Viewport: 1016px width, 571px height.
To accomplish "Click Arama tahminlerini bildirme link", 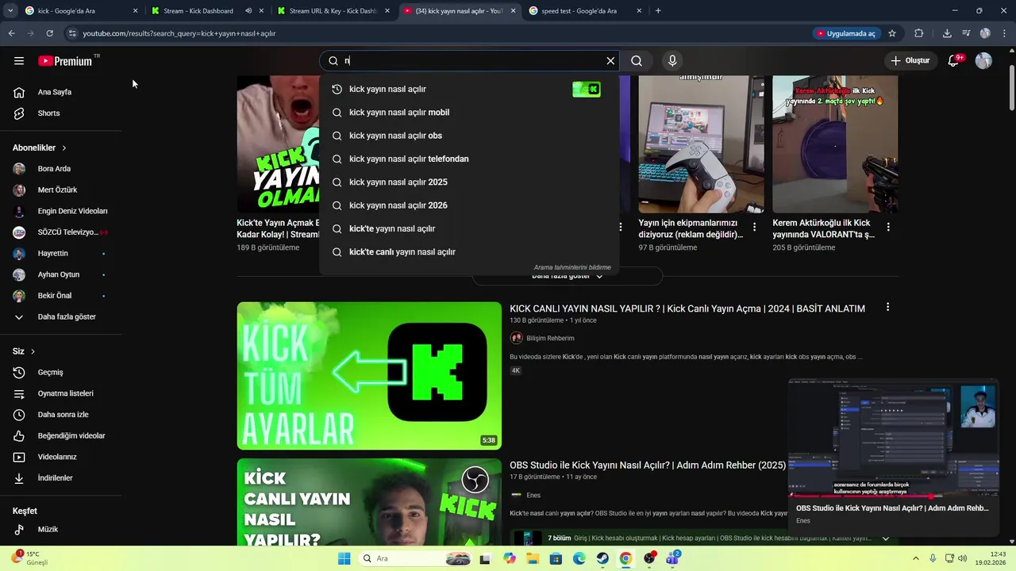I will click(572, 268).
